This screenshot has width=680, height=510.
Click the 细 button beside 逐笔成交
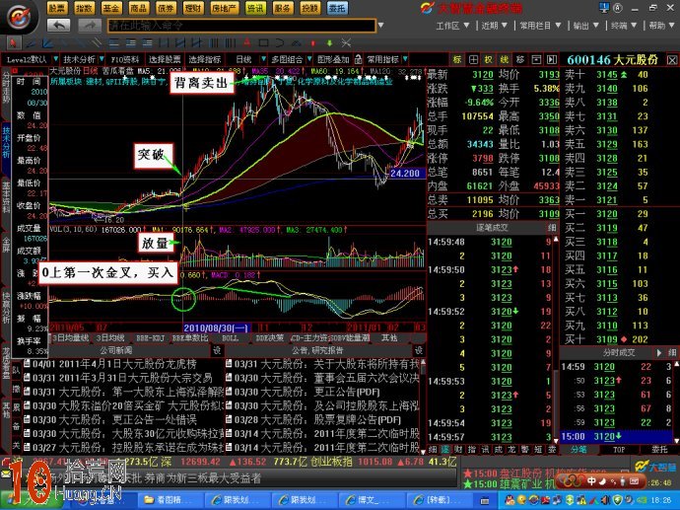click(552, 228)
